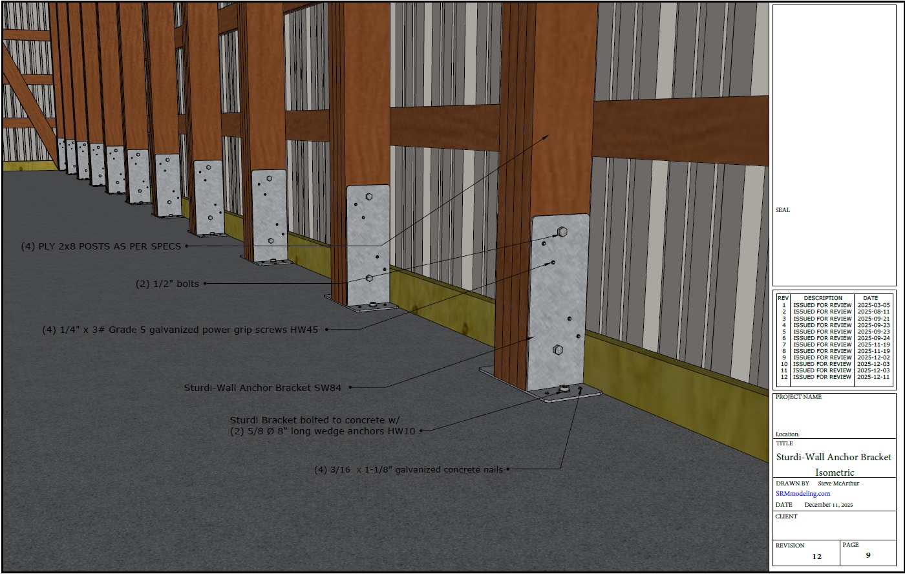The width and height of the screenshot is (905, 574).
Task: Click the DESCRIPTION column header
Action: 823,298
